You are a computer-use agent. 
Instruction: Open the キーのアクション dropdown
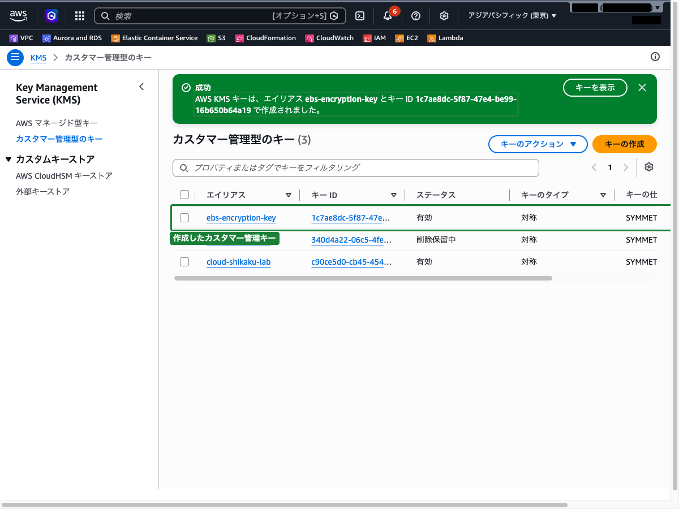click(x=538, y=144)
